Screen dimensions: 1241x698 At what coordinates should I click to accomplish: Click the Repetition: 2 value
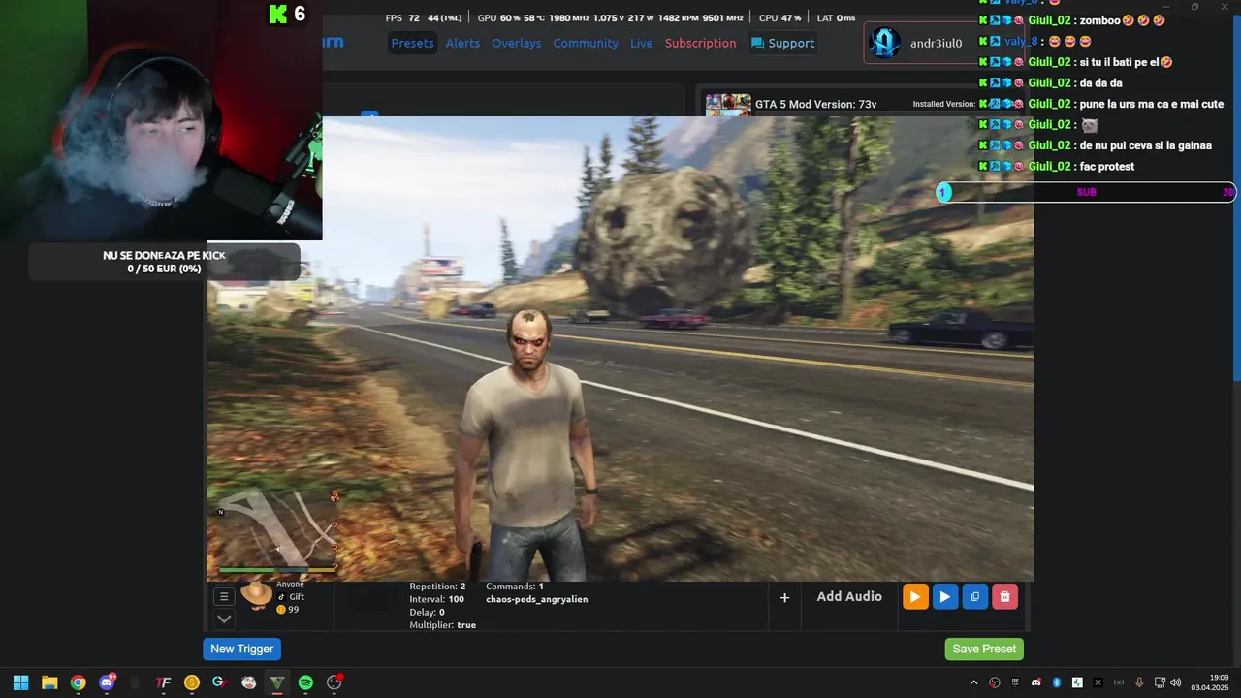click(437, 587)
